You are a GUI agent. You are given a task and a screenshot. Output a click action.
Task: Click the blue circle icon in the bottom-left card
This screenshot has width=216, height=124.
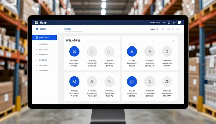(74, 82)
